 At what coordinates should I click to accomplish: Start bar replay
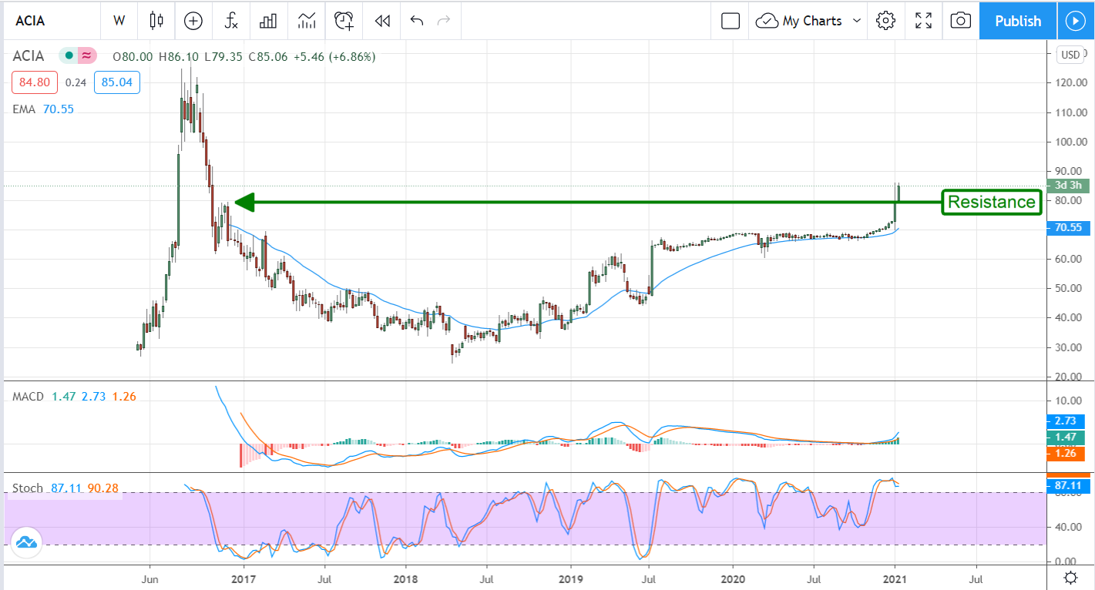coord(382,21)
